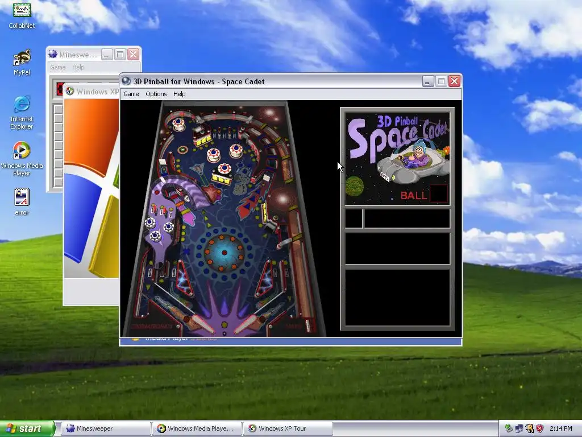
Task: Click the 2:14 PM clock
Action: 561,428
